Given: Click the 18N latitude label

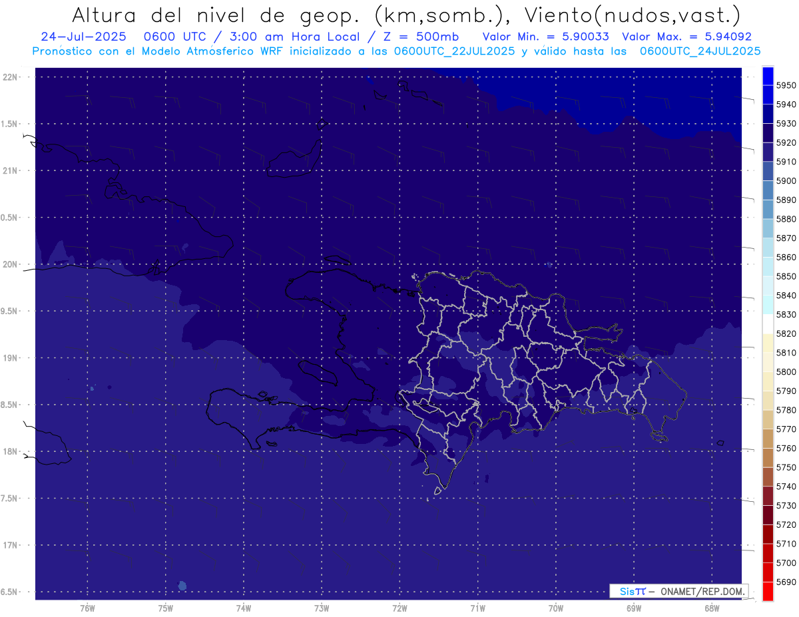Looking at the screenshot, I should [x=11, y=451].
